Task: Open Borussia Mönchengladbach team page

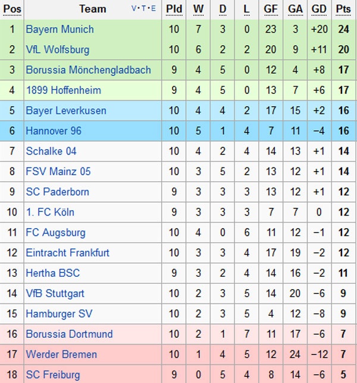Action: coord(88,70)
